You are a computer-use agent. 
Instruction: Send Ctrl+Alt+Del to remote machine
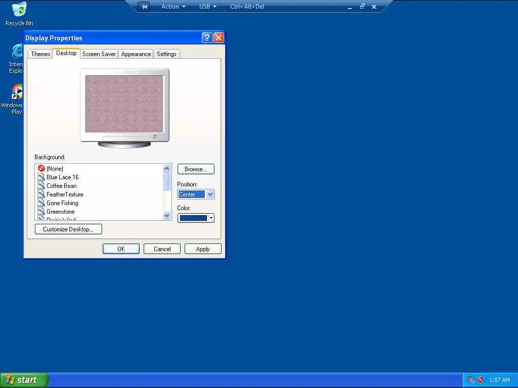[247, 7]
